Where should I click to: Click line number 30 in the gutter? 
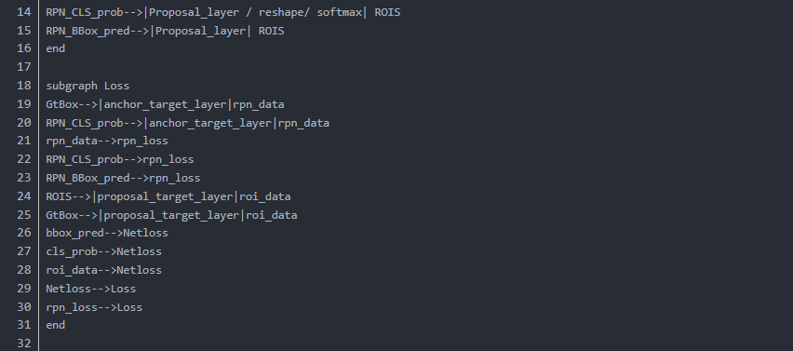pyautogui.click(x=24, y=307)
